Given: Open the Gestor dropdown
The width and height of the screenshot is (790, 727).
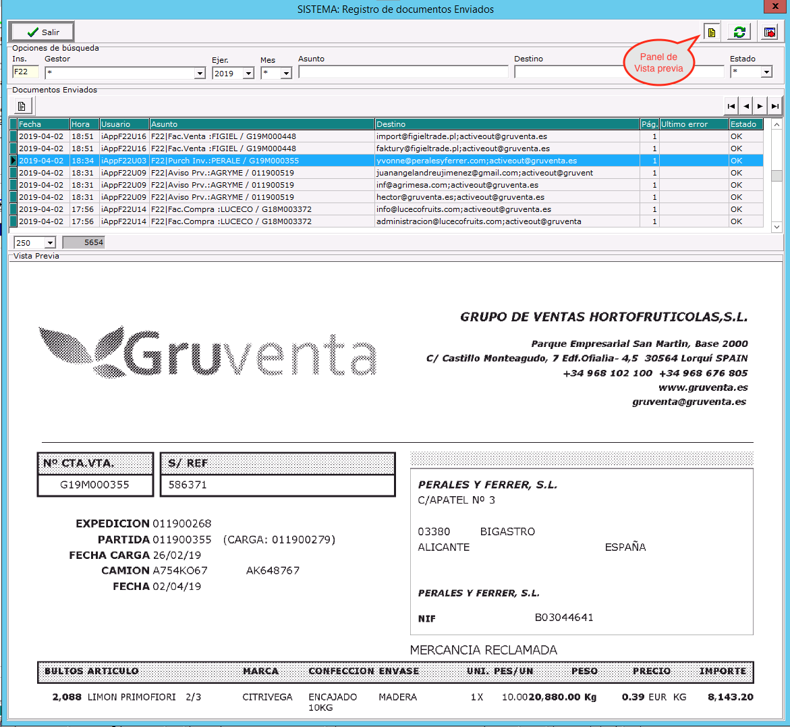Looking at the screenshot, I should click(200, 73).
